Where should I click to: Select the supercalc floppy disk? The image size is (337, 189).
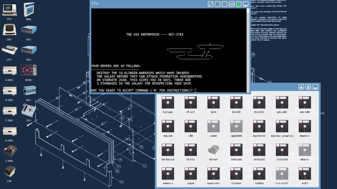click(x=213, y=174)
